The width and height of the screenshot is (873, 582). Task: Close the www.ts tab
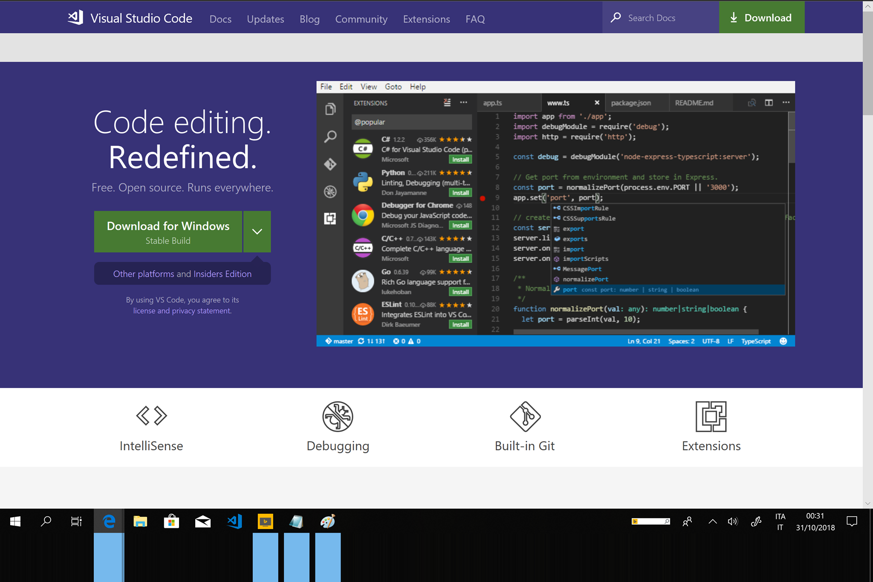(x=597, y=103)
